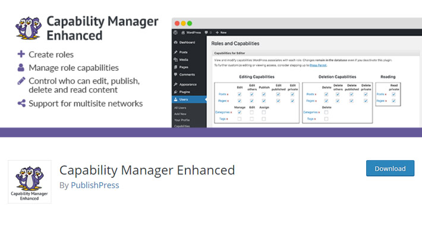Click the home icon next to WordPress site name

point(183,33)
